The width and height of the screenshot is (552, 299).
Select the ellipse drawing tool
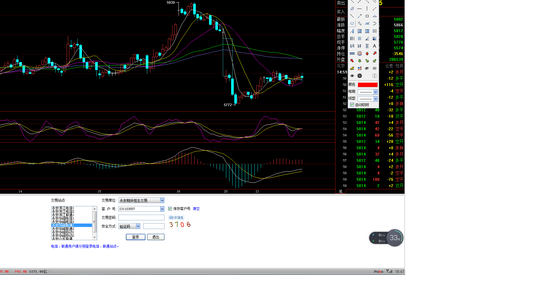[352, 24]
